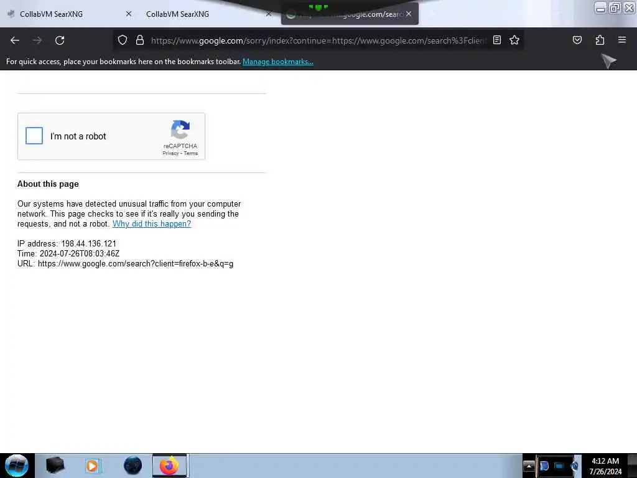Select the google.com/sear tab
637x478 pixels.
click(x=350, y=14)
